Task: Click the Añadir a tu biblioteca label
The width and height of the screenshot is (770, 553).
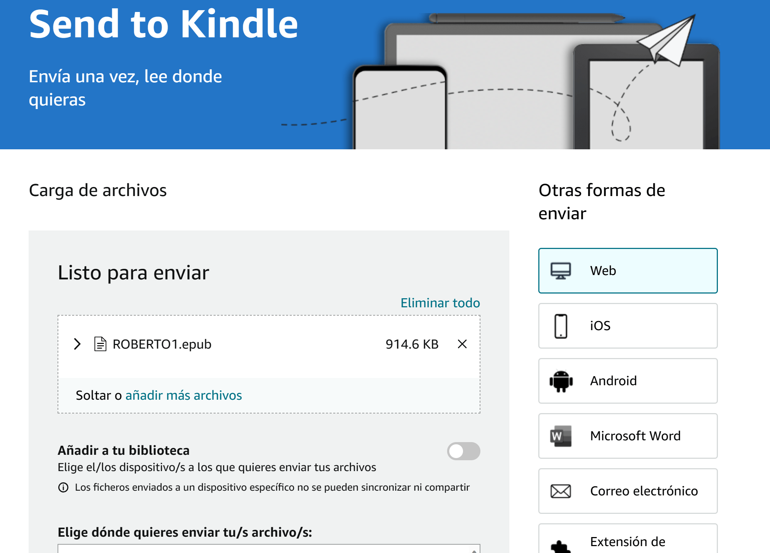Action: coord(123,450)
